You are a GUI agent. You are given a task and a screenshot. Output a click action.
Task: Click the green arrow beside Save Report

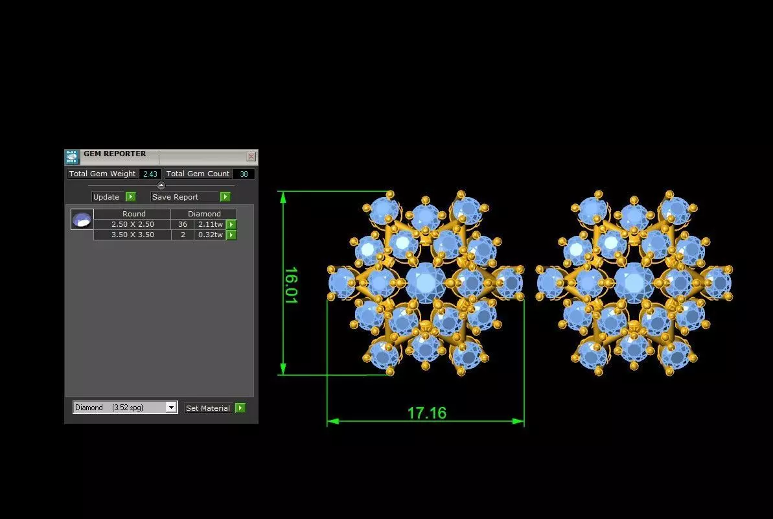225,197
